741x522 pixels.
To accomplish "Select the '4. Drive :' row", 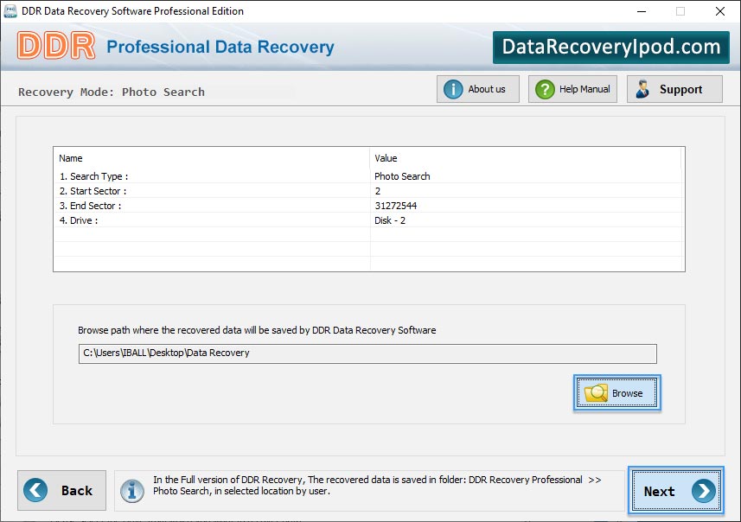I will coord(368,220).
